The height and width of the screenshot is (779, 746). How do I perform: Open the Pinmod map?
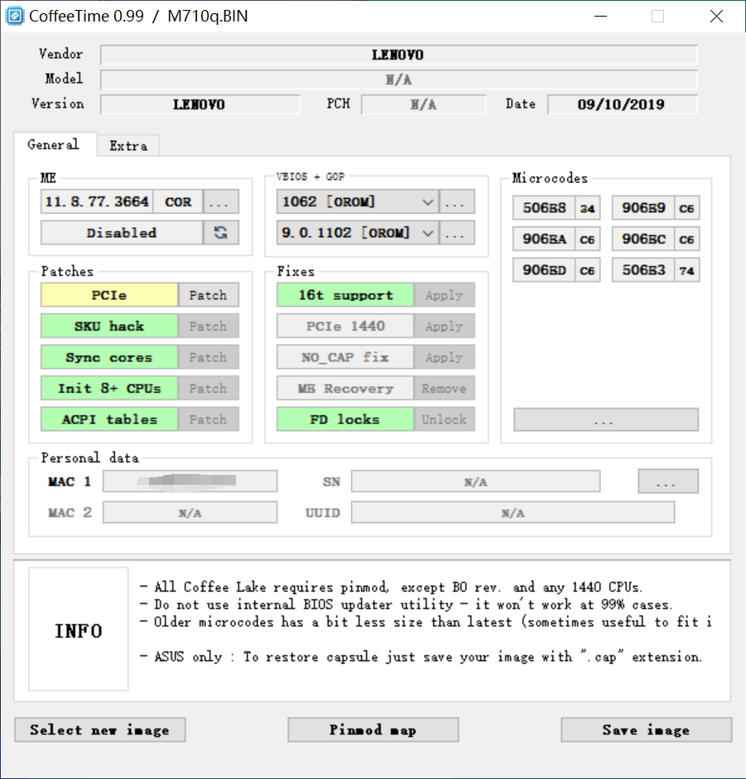point(373,730)
